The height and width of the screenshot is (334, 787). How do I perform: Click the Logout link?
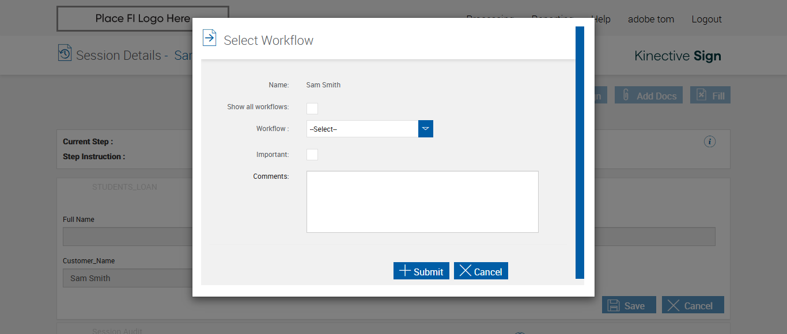click(706, 19)
